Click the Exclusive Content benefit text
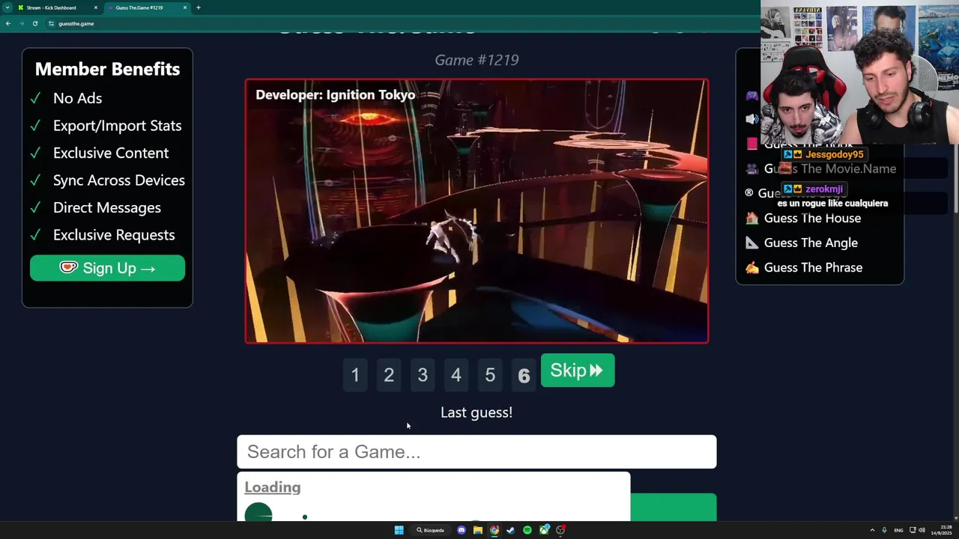The width and height of the screenshot is (959, 539). click(111, 153)
